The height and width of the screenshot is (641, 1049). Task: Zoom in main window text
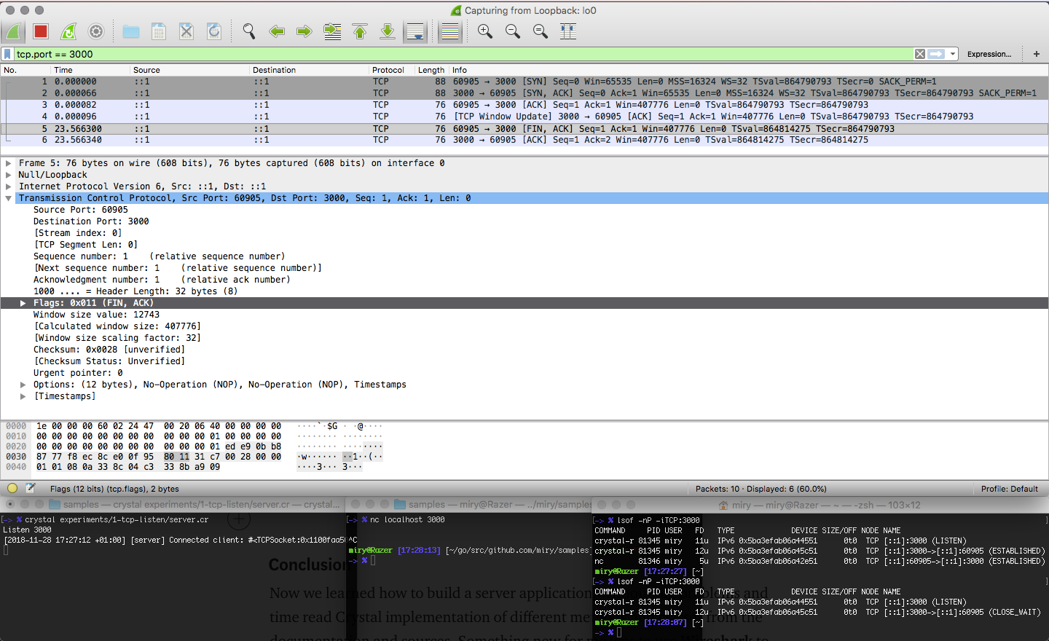coord(485,31)
